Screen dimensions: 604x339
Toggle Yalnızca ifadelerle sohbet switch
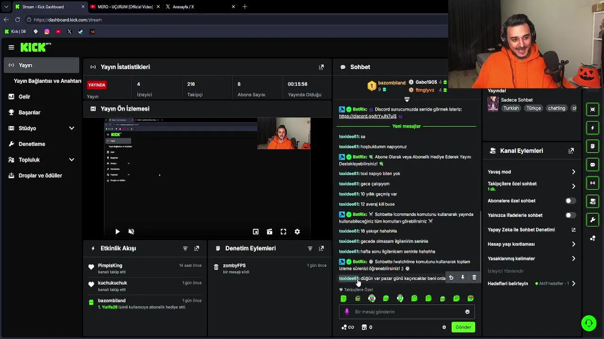point(570,215)
